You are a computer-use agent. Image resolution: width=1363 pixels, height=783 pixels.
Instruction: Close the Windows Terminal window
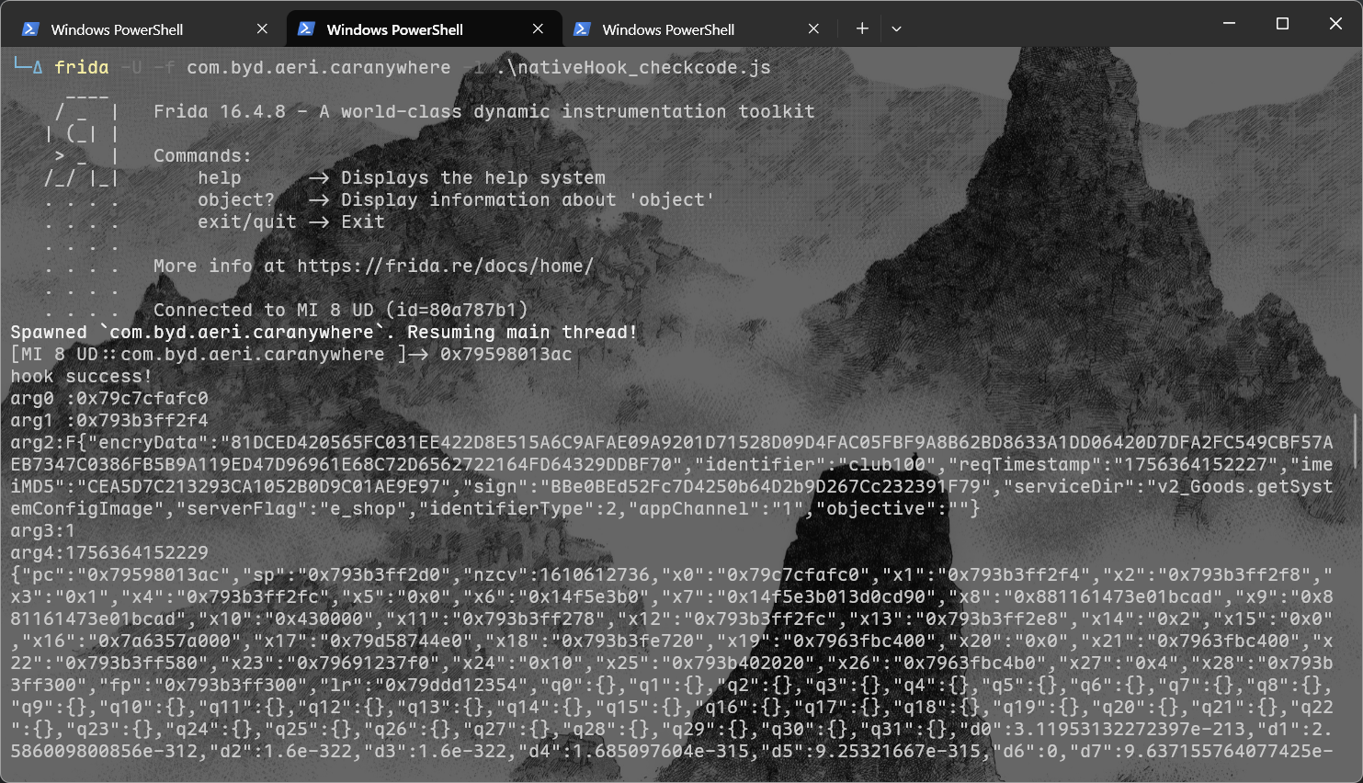click(x=1335, y=24)
